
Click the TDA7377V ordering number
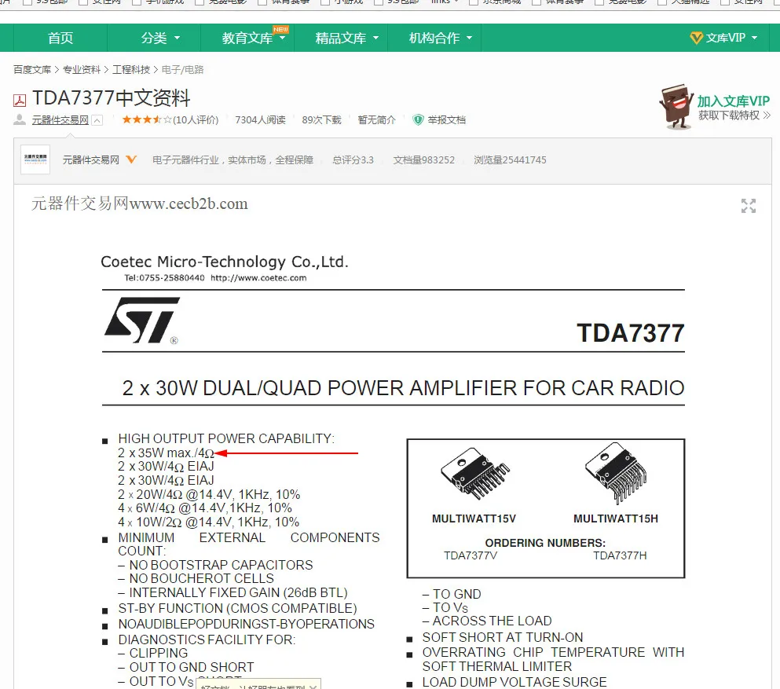(470, 555)
